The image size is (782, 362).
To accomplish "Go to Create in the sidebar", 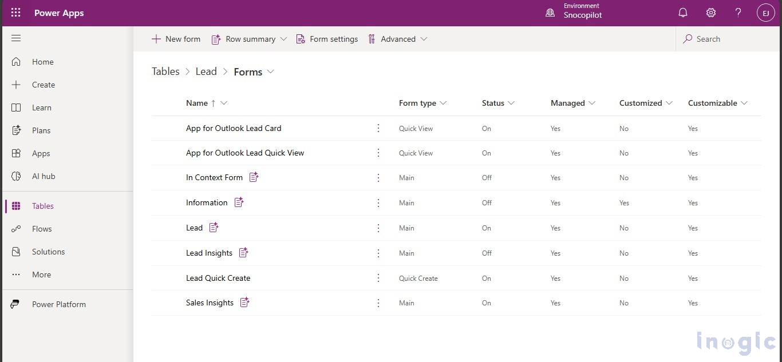I will pyautogui.click(x=44, y=85).
